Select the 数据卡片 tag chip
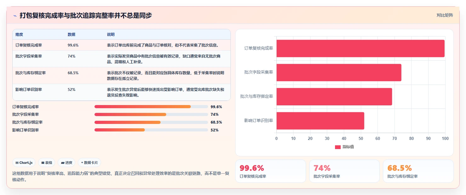 point(89,163)
